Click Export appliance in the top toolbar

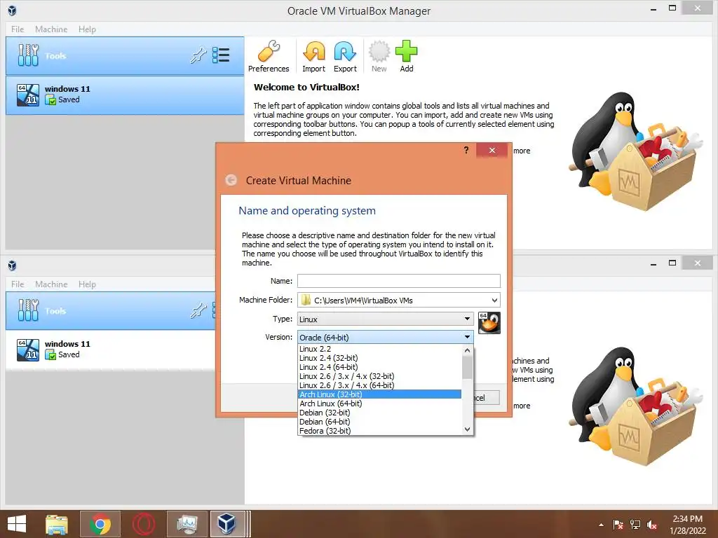point(345,56)
